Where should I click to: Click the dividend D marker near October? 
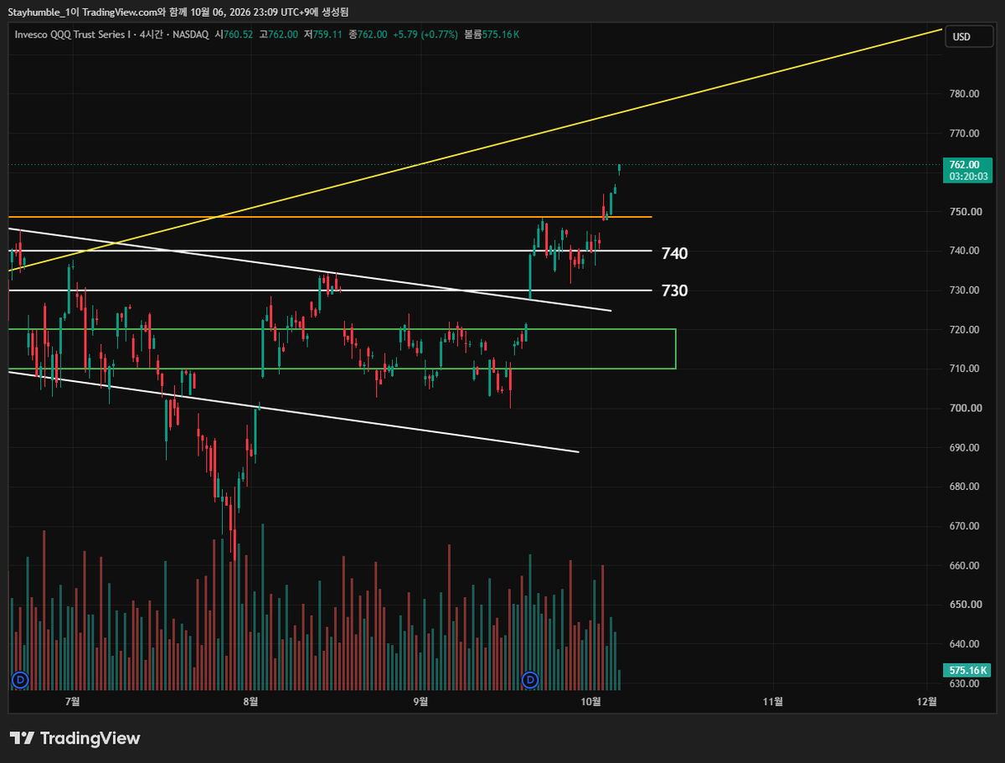point(530,679)
